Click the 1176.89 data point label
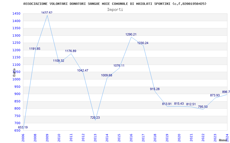The width and height of the screenshot is (230, 143). (x=71, y=51)
